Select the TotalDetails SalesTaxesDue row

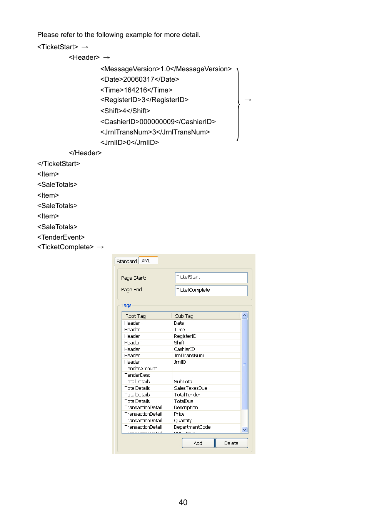click(x=182, y=388)
